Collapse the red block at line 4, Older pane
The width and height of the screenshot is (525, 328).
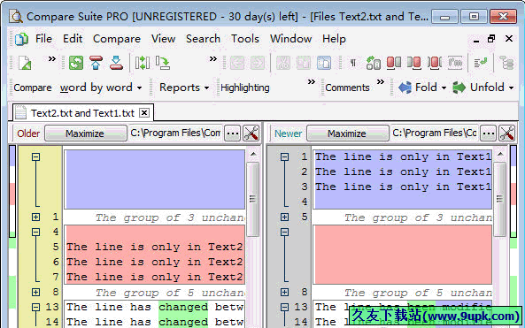point(35,232)
